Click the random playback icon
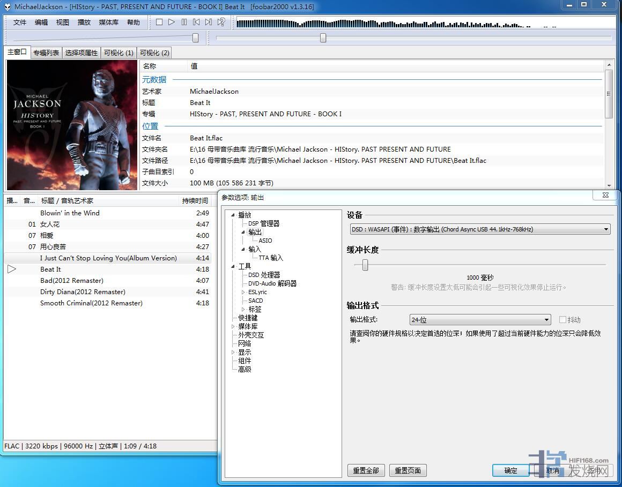The image size is (622, 487). pos(221,22)
